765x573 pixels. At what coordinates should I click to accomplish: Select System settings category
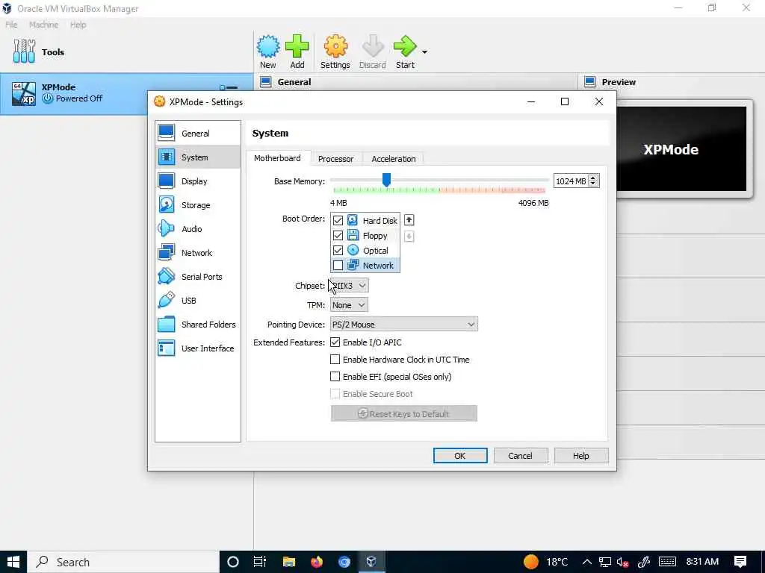[x=197, y=157]
